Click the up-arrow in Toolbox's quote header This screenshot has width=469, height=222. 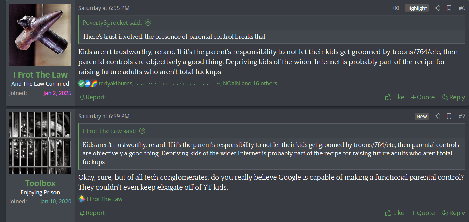click(142, 131)
